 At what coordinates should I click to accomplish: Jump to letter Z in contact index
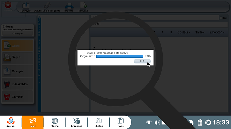[x=39, y=83]
